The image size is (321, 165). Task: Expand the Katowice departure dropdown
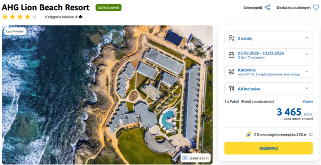tap(307, 72)
